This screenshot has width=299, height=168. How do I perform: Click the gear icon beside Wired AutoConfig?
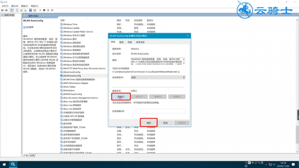[x=61, y=72]
